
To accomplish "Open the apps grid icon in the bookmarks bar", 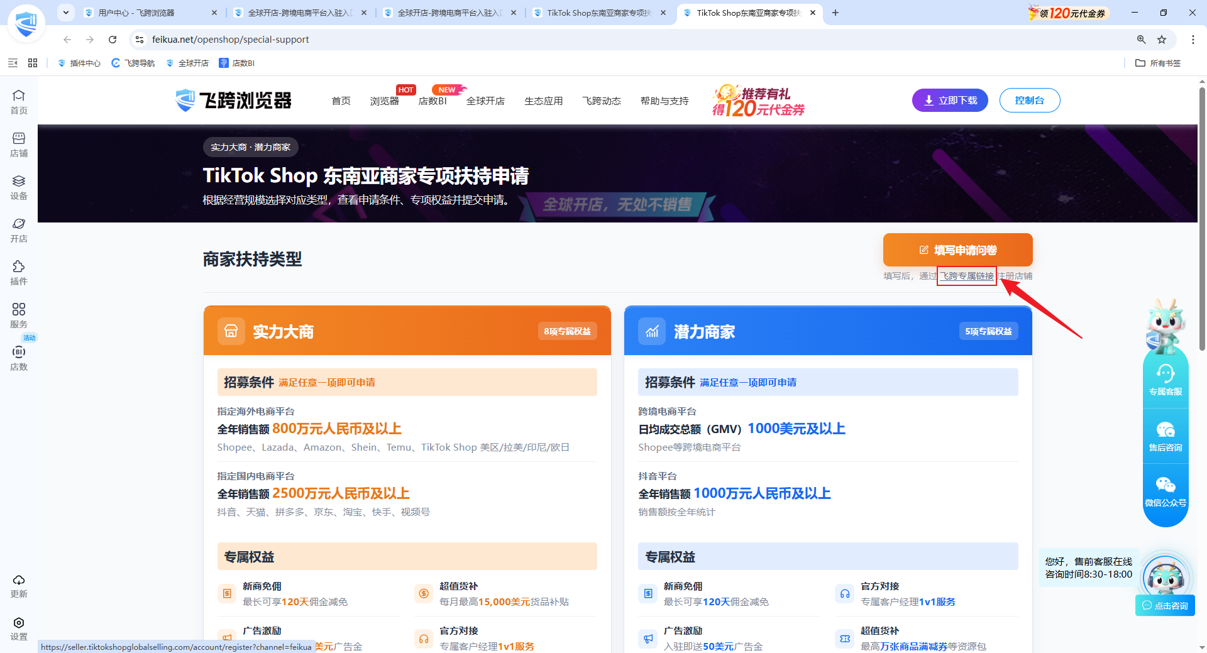I will pos(33,63).
